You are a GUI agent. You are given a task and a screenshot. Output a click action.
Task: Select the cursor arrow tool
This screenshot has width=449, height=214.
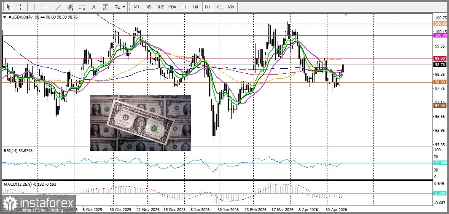(8, 7)
